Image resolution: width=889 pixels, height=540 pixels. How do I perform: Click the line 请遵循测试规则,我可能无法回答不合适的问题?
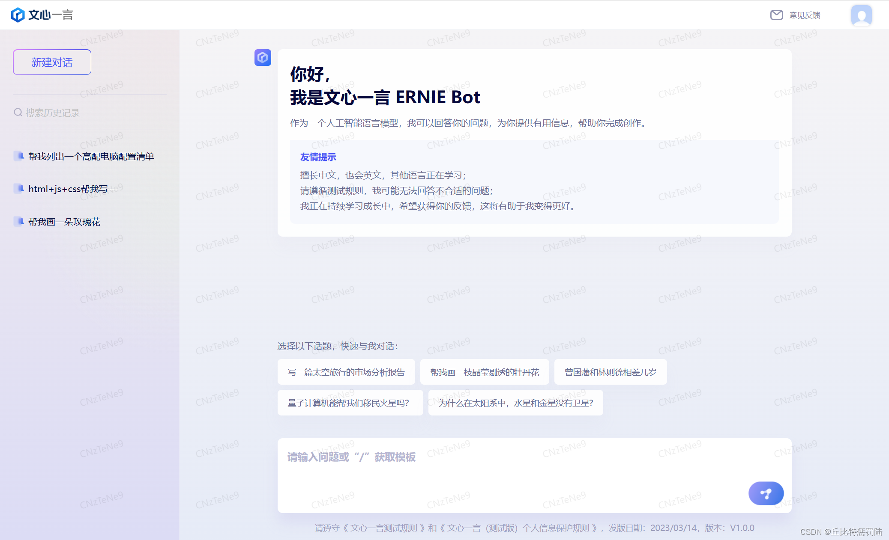(x=397, y=190)
